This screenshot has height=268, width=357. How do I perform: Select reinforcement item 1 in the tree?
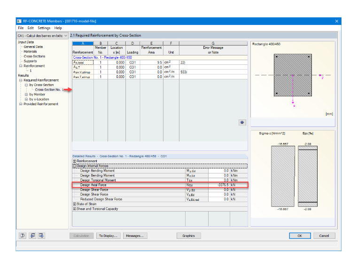[x=31, y=71]
